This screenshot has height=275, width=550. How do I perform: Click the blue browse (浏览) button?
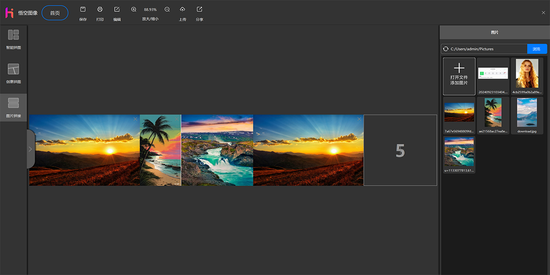[537, 49]
